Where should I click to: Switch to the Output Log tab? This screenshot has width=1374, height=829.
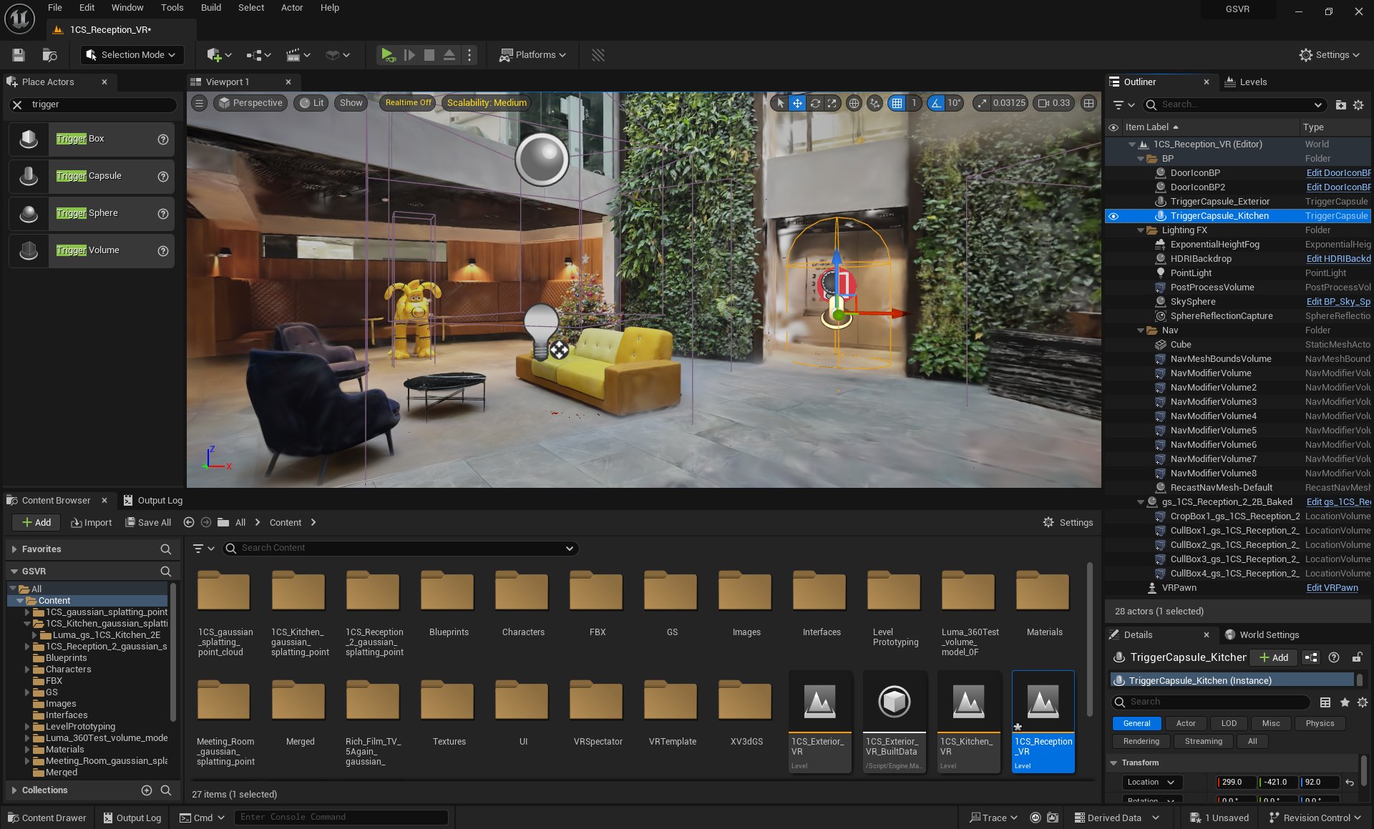click(152, 501)
